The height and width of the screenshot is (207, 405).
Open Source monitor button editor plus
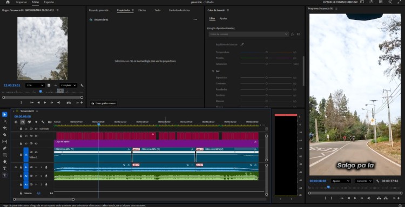click(x=82, y=102)
